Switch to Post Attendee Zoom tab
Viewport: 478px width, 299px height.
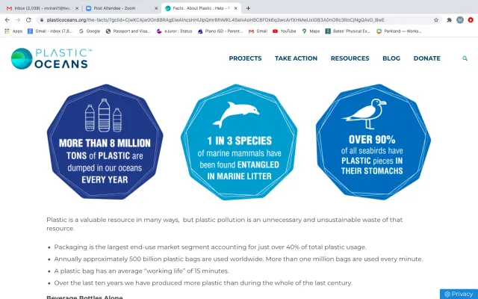[x=121, y=8]
